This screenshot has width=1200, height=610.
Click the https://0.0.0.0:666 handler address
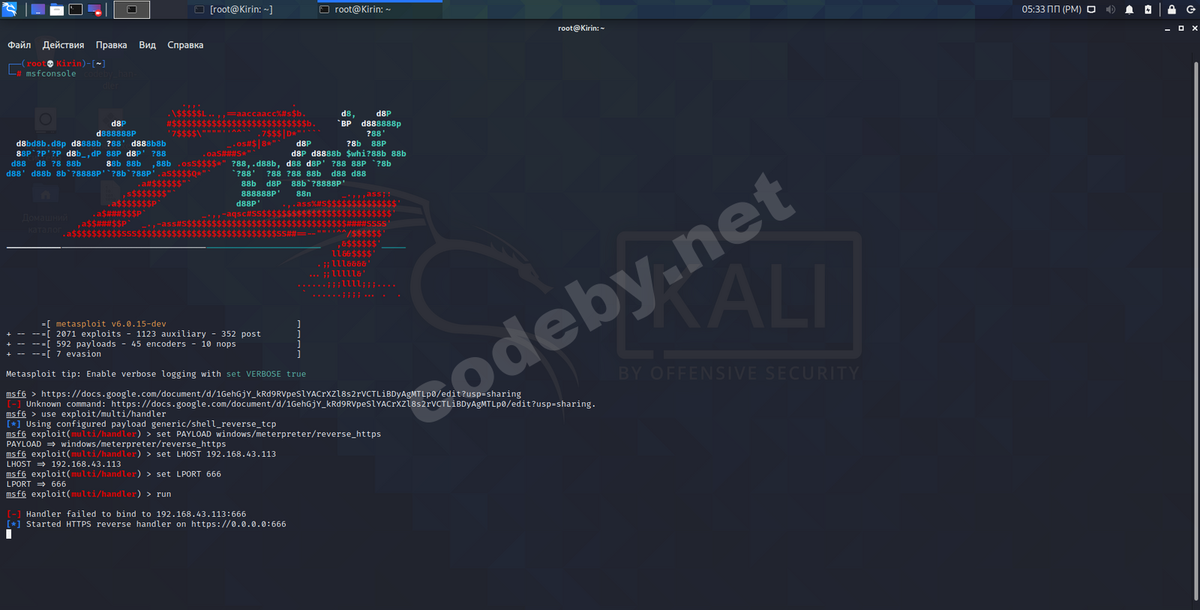coord(238,524)
